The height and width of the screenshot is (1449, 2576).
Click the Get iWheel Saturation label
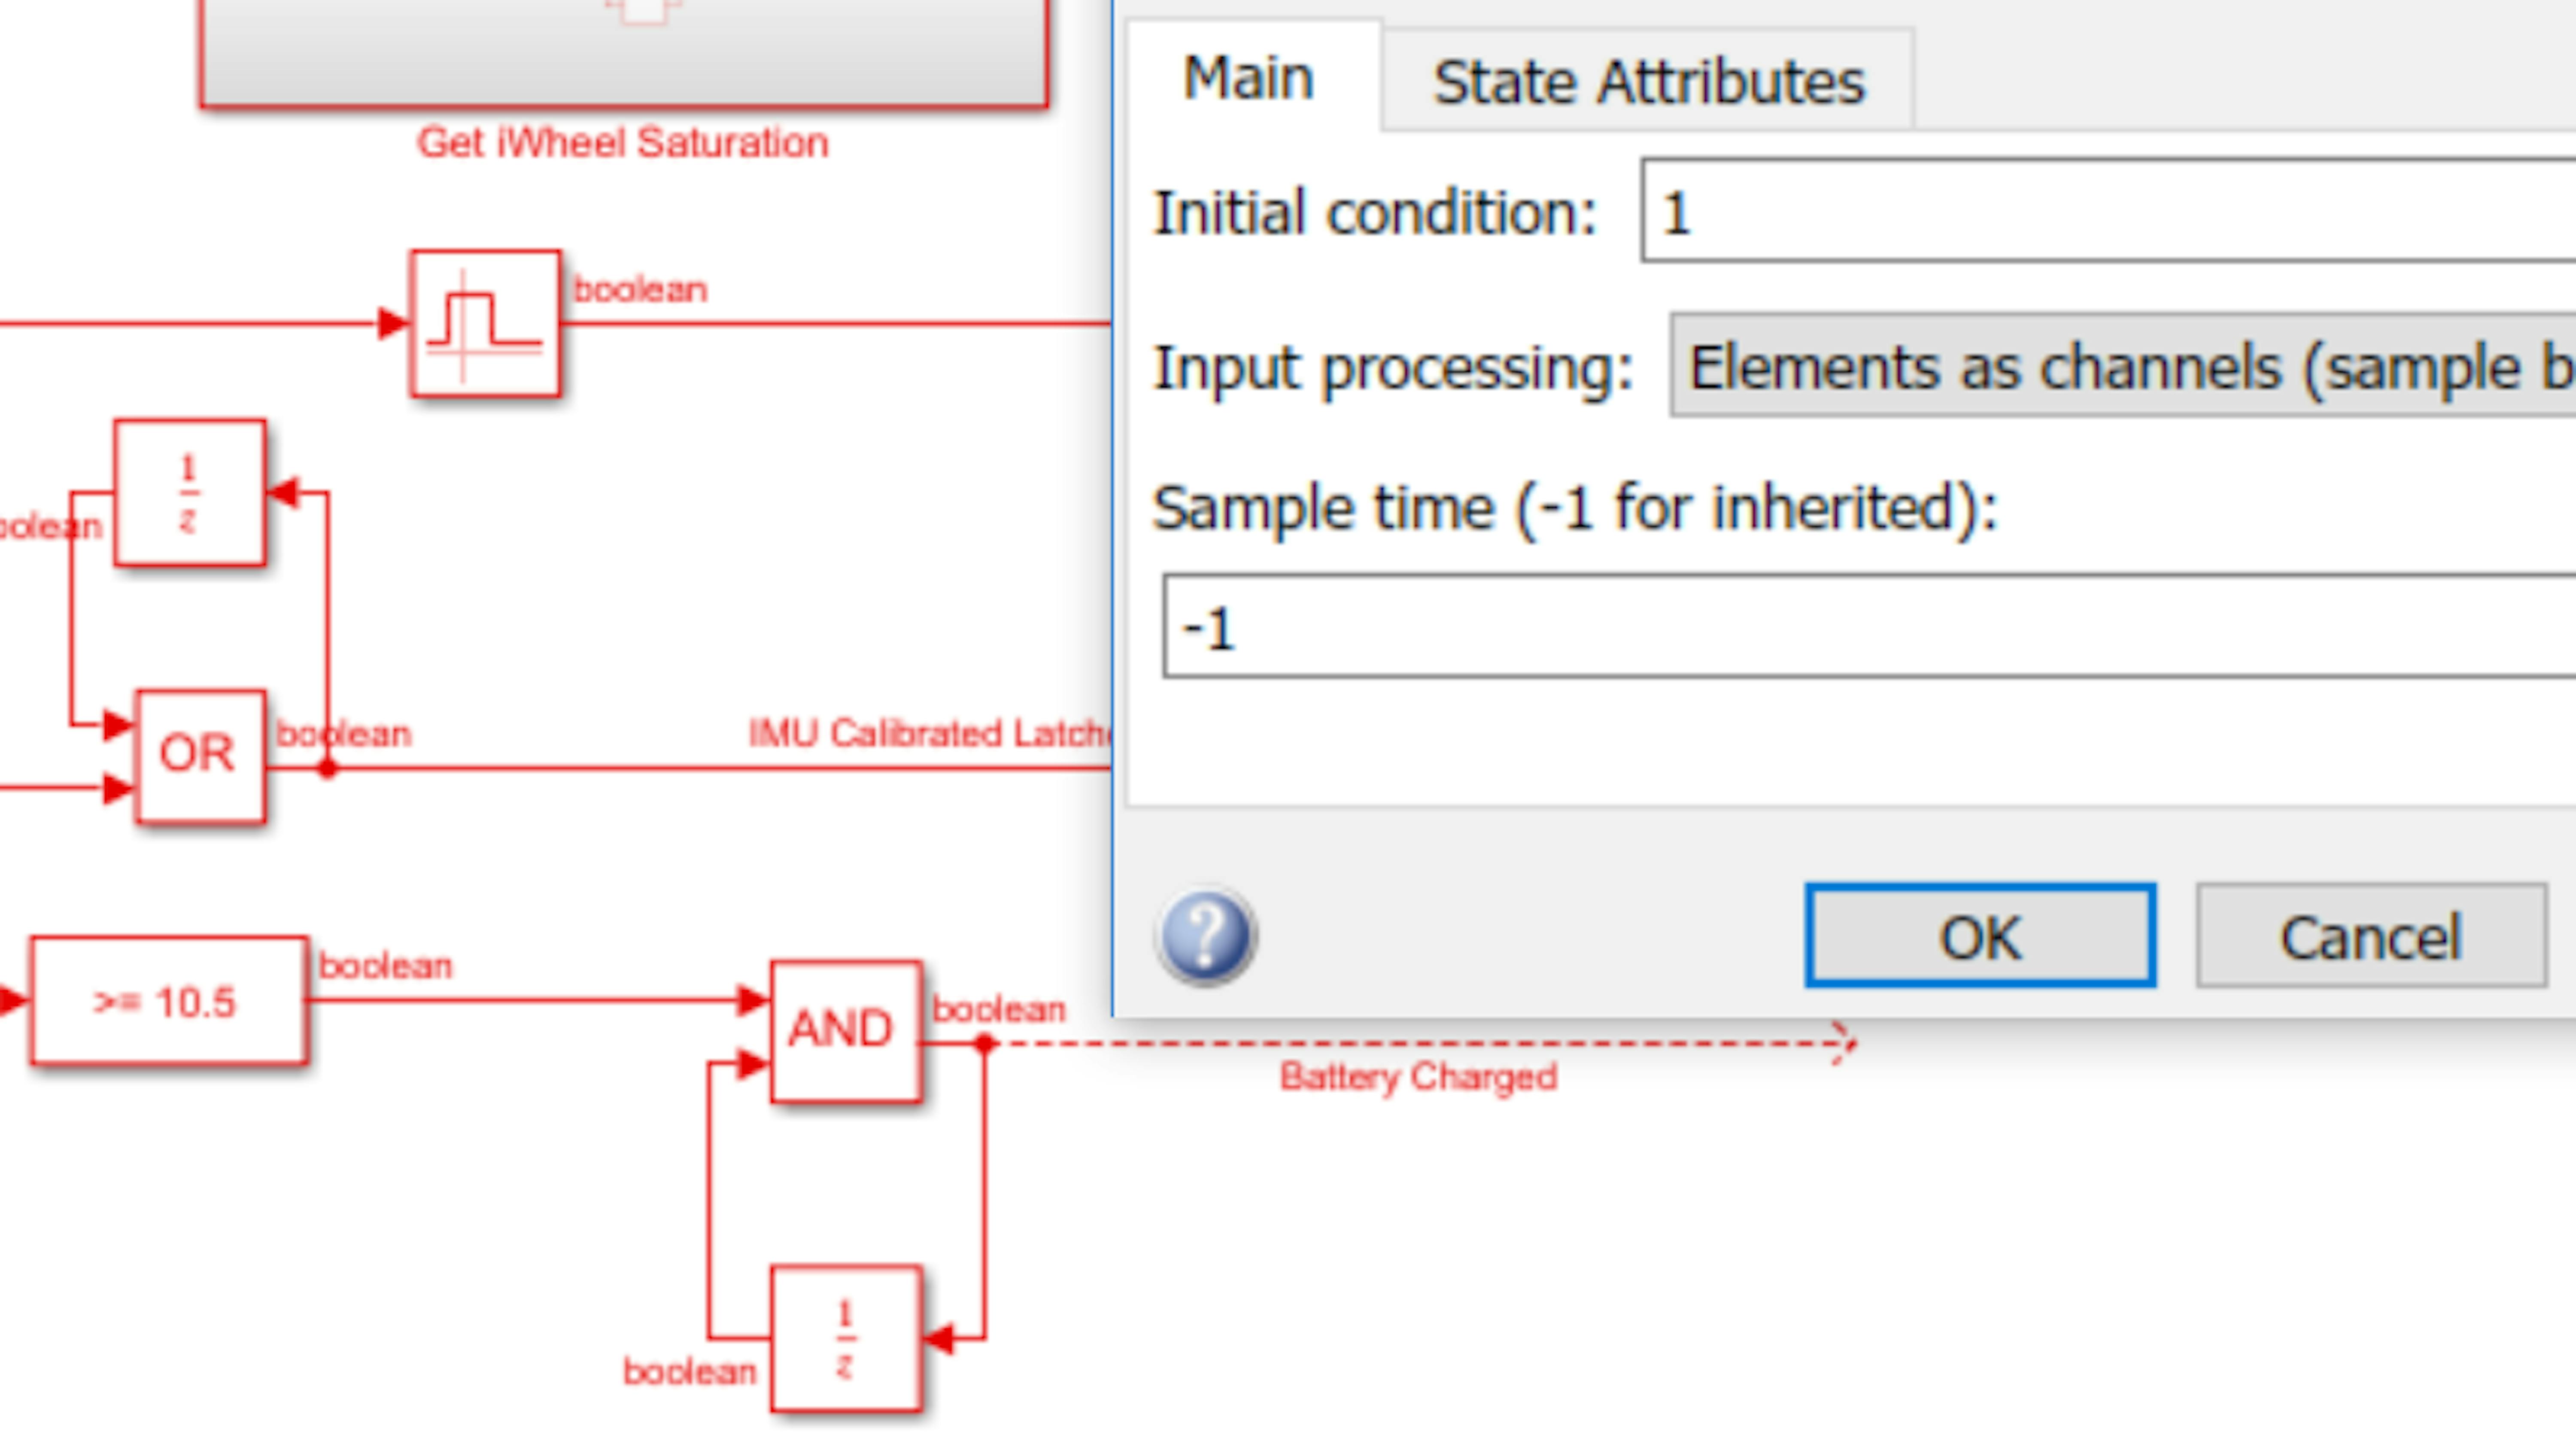(622, 143)
